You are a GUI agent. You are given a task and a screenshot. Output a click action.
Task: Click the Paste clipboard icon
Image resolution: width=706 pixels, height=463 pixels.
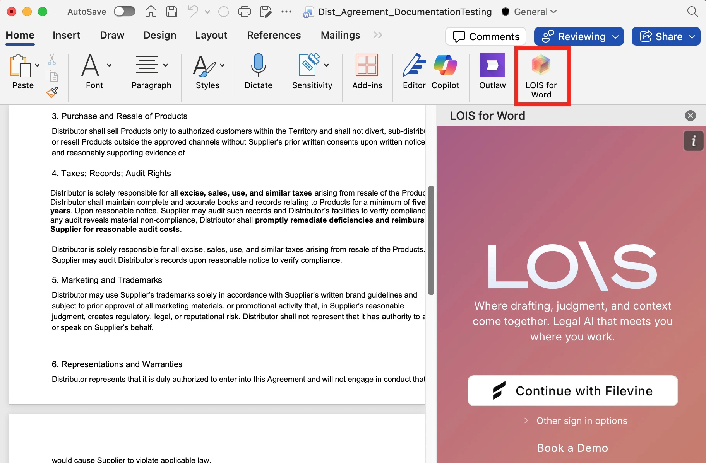(x=20, y=66)
